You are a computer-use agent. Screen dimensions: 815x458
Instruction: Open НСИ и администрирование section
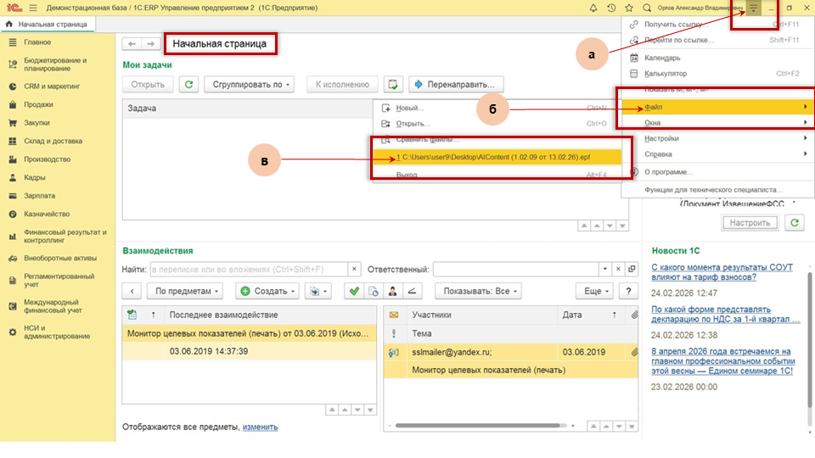pos(57,332)
